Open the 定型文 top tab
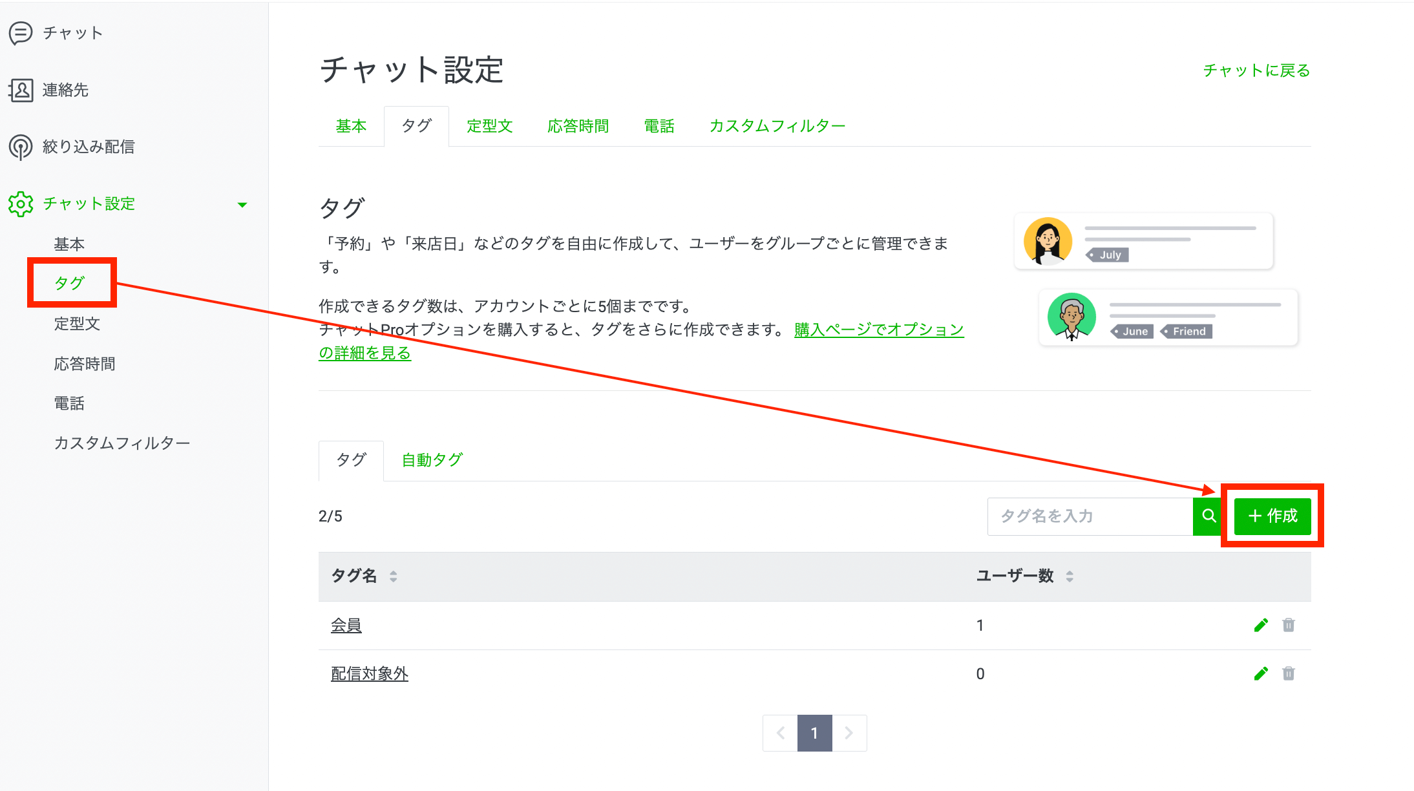 point(489,126)
